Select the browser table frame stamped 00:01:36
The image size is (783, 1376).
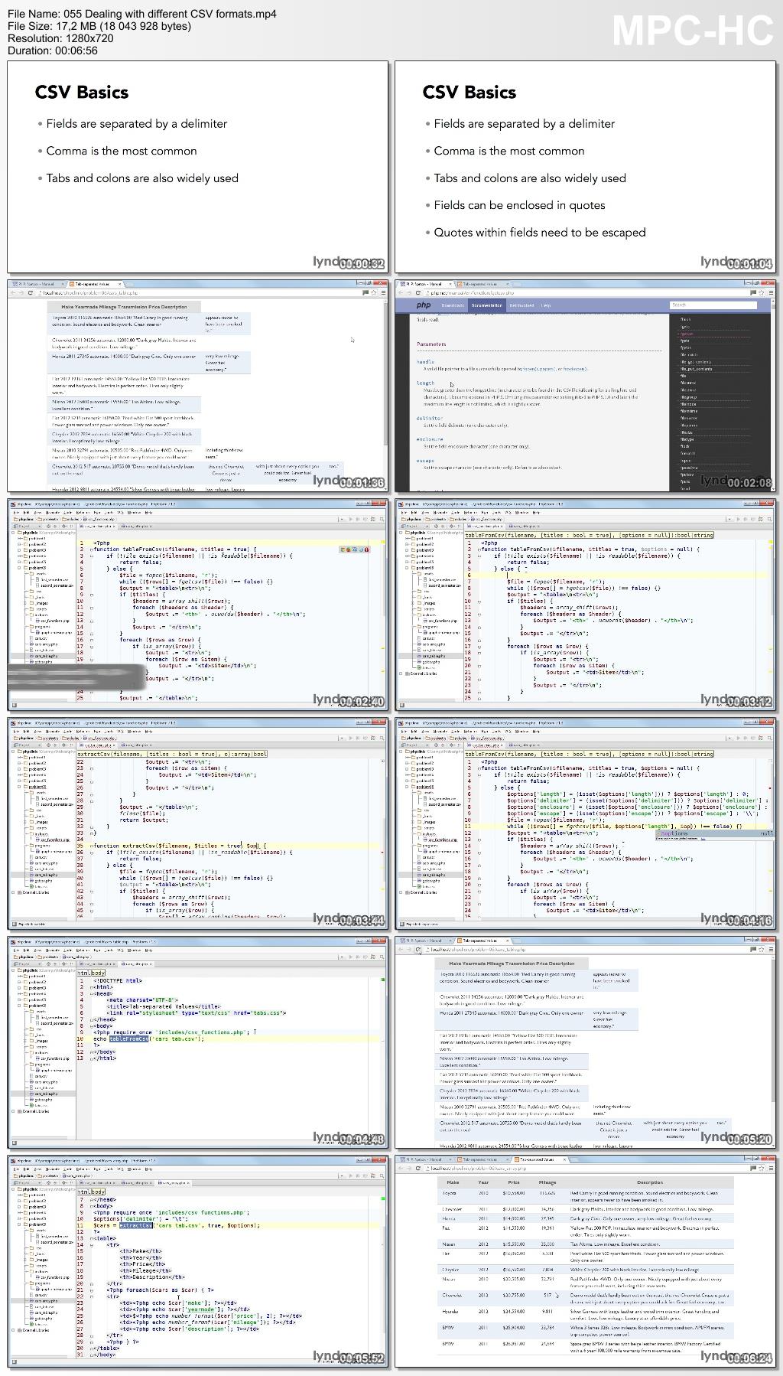click(198, 386)
